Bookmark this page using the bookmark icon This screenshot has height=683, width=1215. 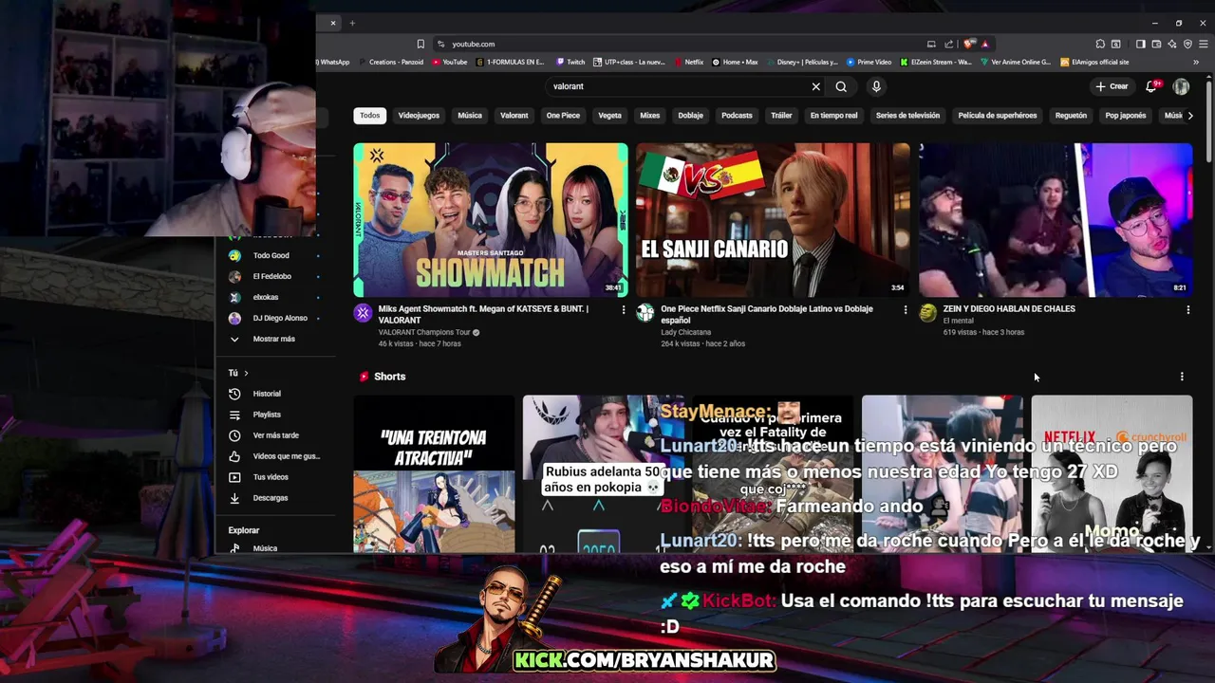(x=421, y=44)
